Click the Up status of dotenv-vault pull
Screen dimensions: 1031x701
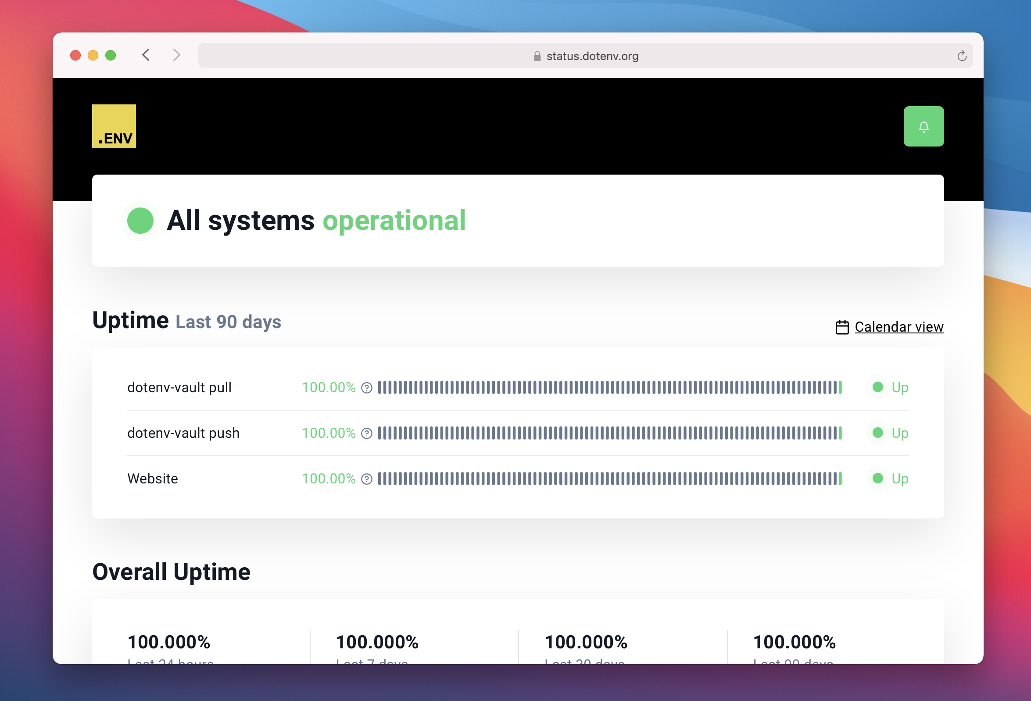[900, 388]
